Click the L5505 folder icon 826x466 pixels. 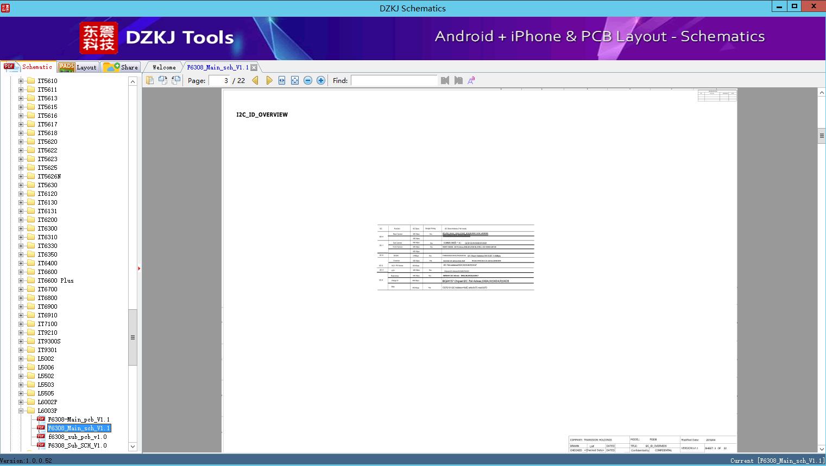coord(31,393)
